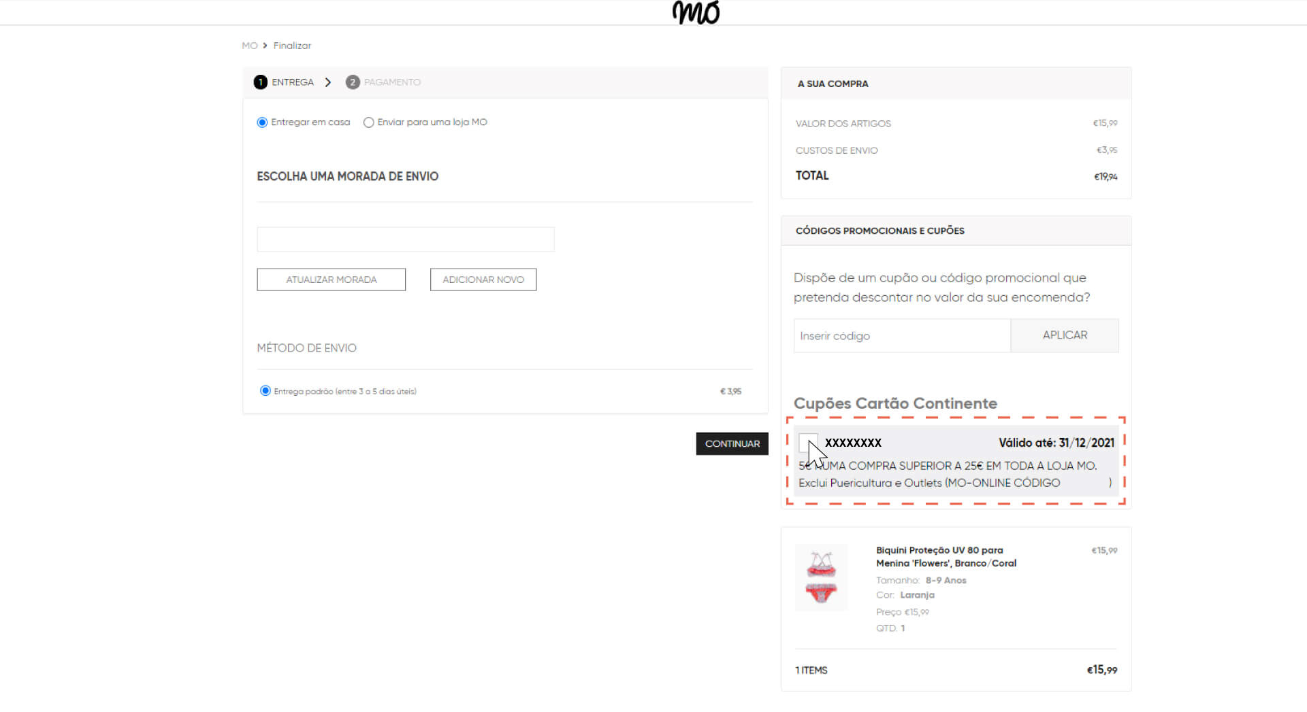The image size is (1307, 712).
Task: Click the TOTAL €19,94 amount
Action: [1106, 177]
